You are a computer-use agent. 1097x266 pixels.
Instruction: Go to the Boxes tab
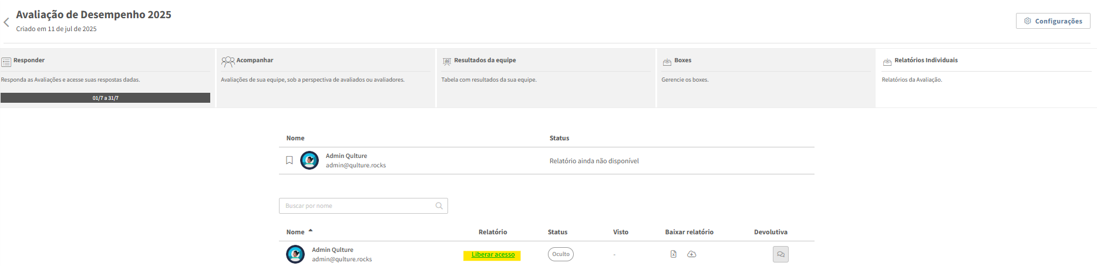(682, 60)
